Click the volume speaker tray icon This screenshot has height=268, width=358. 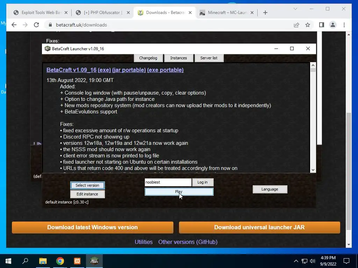313,261
